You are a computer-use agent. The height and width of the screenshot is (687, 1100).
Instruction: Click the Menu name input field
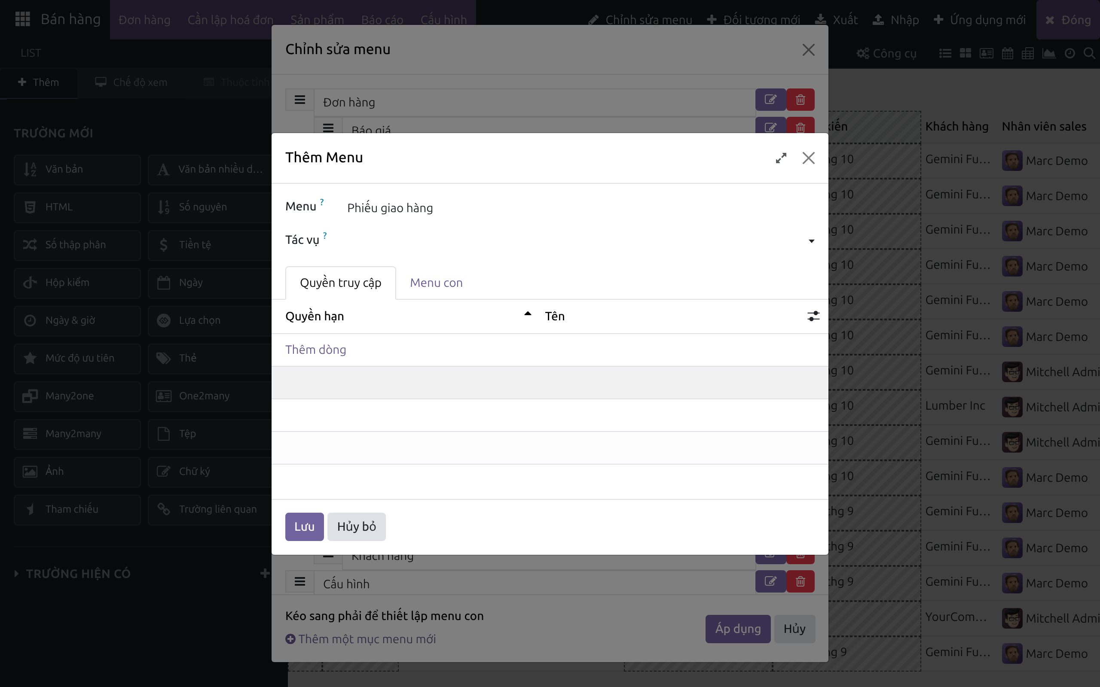[x=581, y=208]
